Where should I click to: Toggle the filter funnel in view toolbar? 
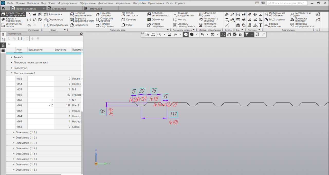point(247,34)
